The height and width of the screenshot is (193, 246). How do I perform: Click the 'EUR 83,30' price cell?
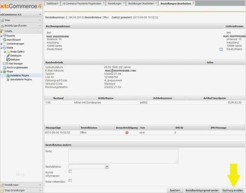[235, 103]
